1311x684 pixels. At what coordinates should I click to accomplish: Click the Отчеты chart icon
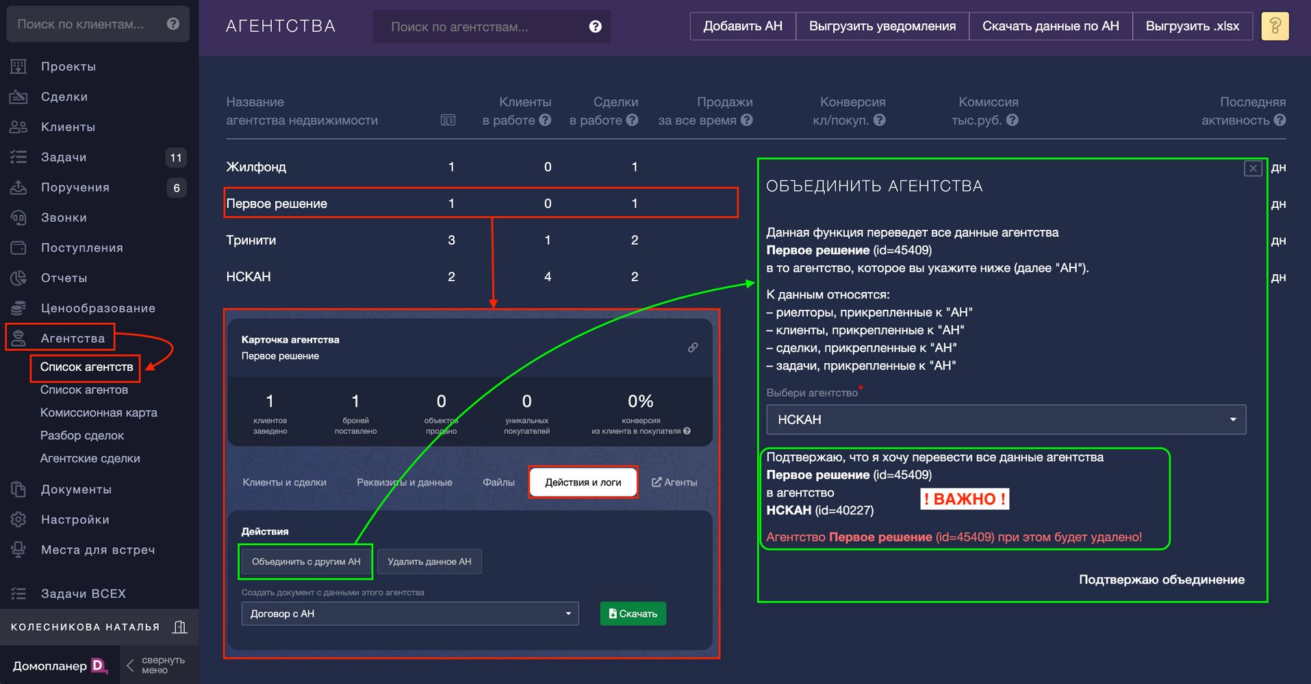pos(18,278)
